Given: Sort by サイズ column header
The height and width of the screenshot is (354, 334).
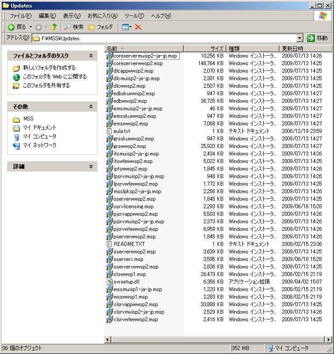Looking at the screenshot, I should point(216,48).
